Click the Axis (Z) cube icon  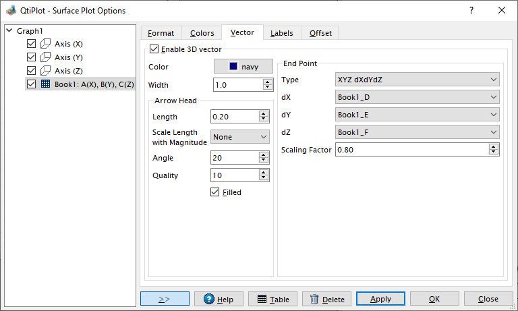pyautogui.click(x=46, y=71)
